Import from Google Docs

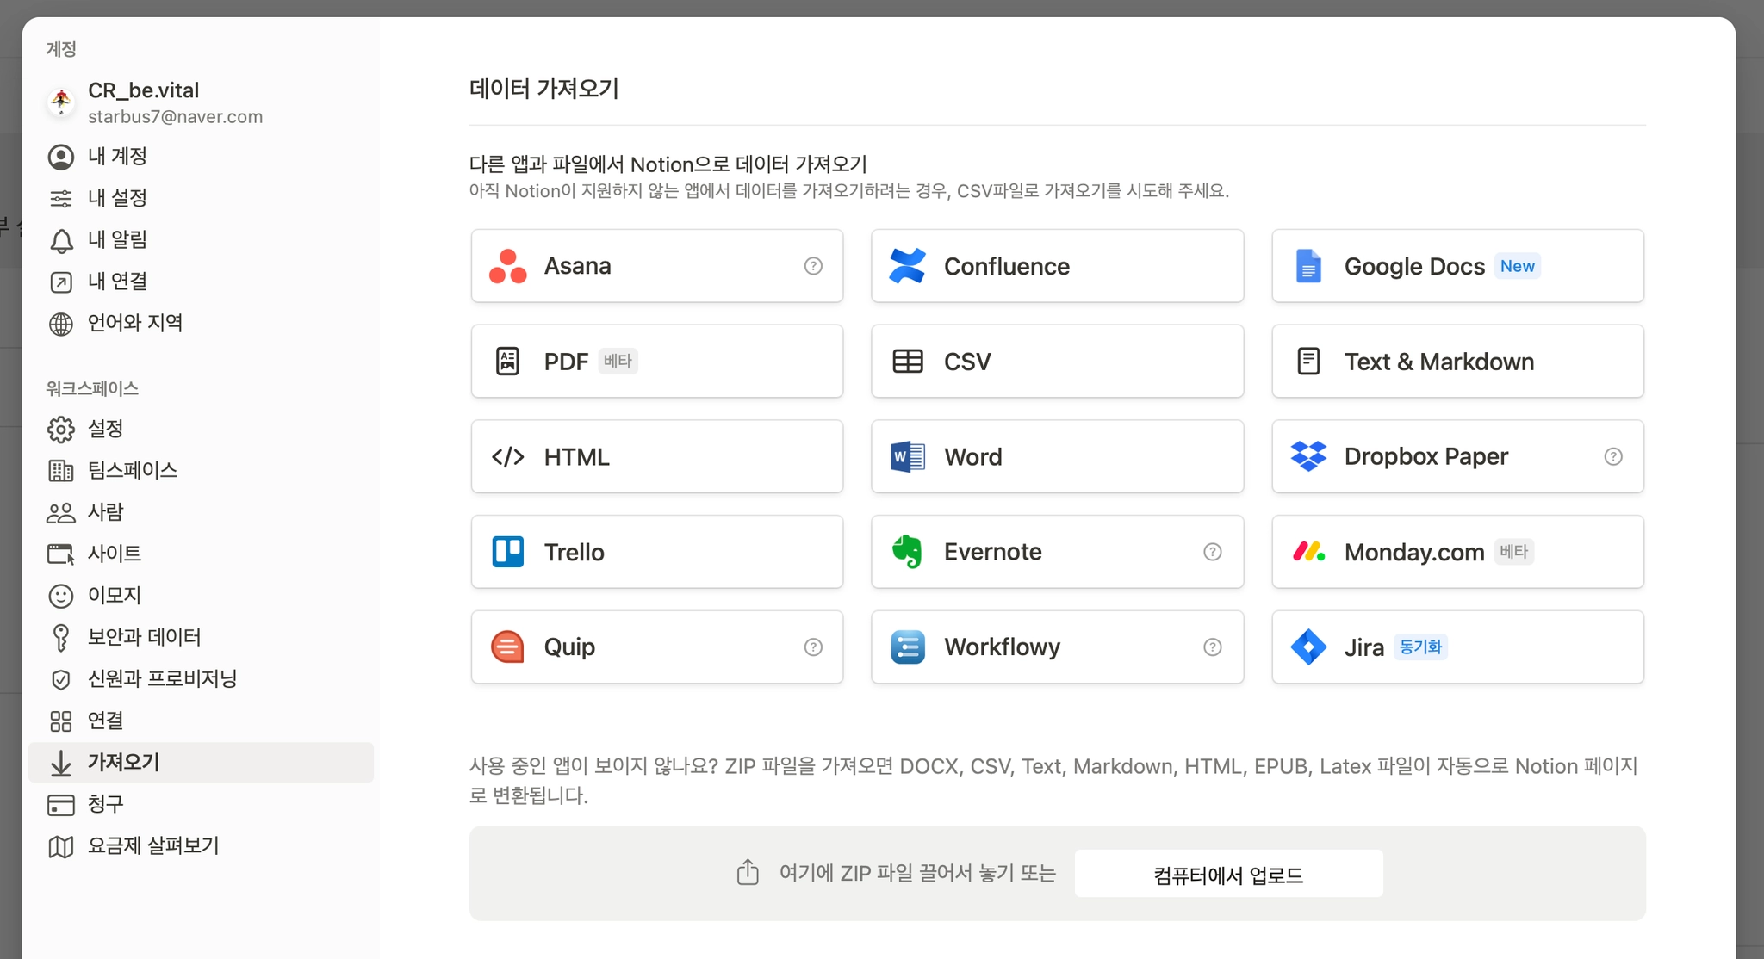[x=1414, y=266]
